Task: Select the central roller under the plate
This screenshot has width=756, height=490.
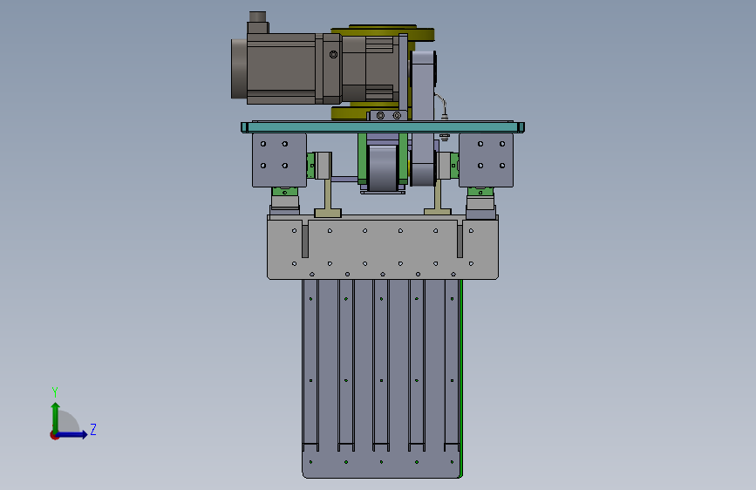Action: [383, 169]
